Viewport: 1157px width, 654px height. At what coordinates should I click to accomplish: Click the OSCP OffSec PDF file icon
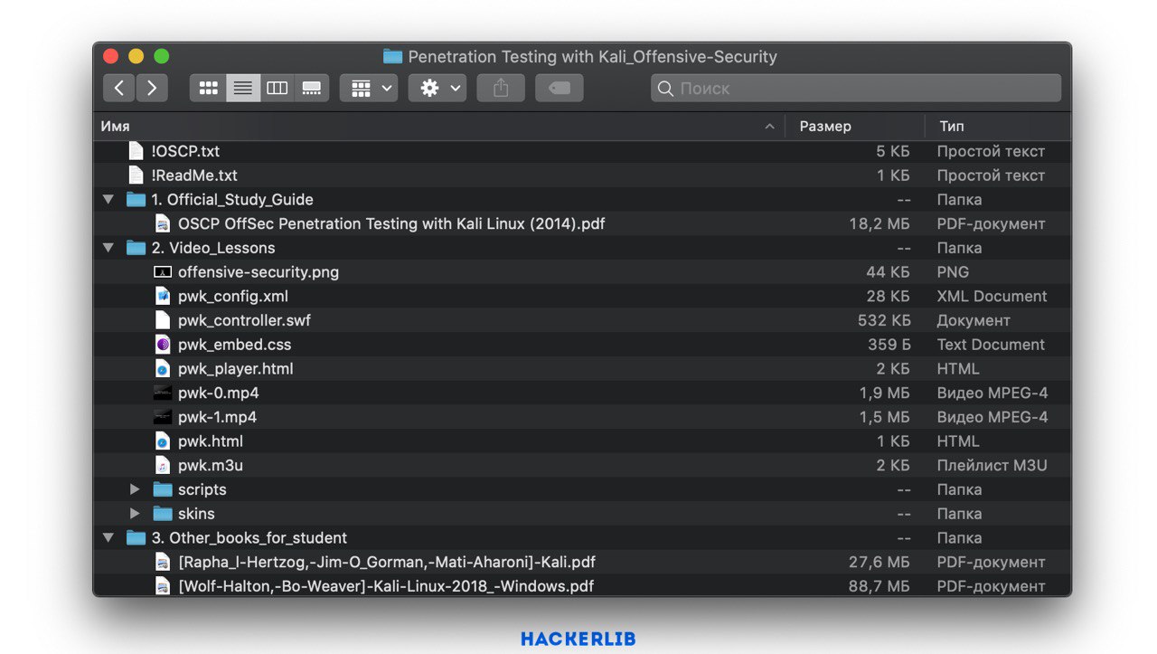[x=163, y=223]
